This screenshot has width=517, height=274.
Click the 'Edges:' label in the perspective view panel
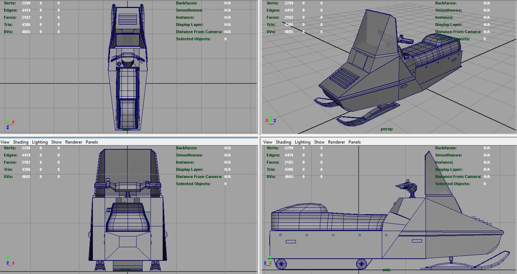tap(273, 10)
